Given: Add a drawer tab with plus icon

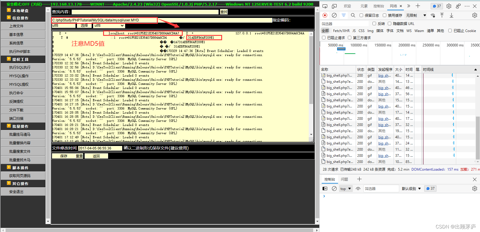Looking at the screenshot, I should click(x=359, y=179).
